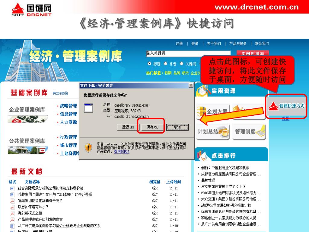This screenshot has width=309, height=232.
Task: Click the 关闭 link under shortcut box
Action: (285, 118)
